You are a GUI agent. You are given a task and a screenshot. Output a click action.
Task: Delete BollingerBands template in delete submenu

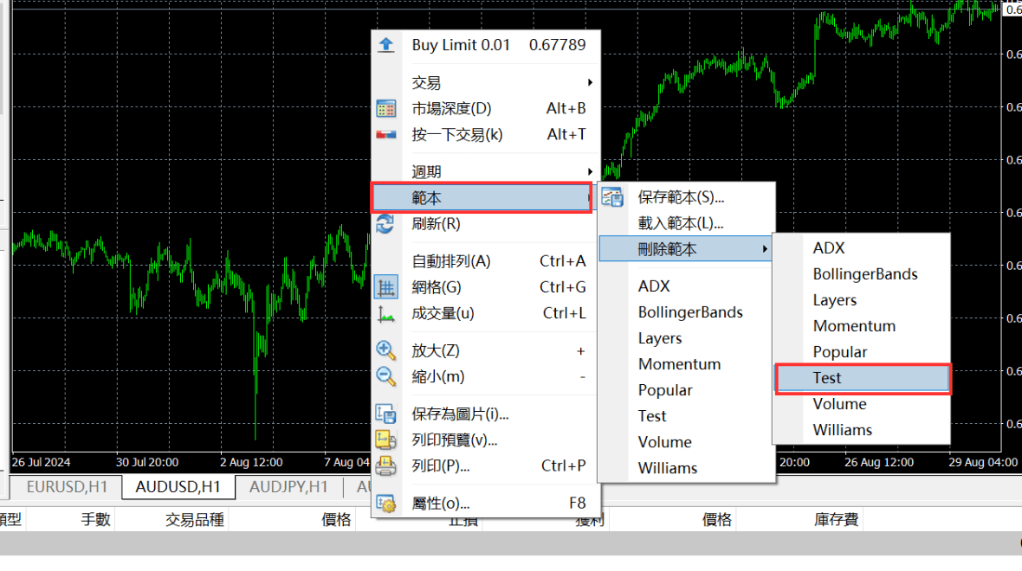pyautogui.click(x=862, y=274)
